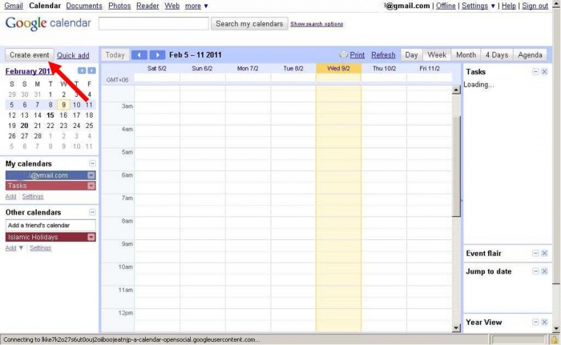Click the Create event button
This screenshot has height=345, width=561.
coord(30,55)
